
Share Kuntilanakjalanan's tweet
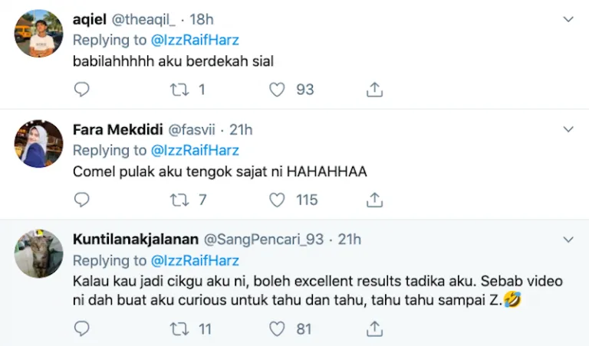pos(374,329)
